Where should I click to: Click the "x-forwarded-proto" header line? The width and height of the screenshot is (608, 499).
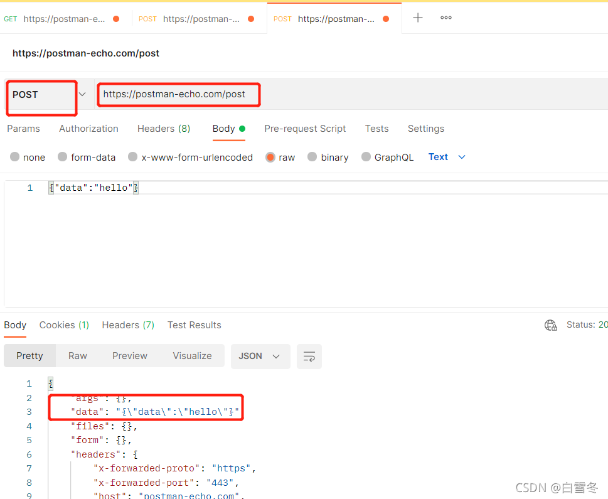(x=174, y=468)
